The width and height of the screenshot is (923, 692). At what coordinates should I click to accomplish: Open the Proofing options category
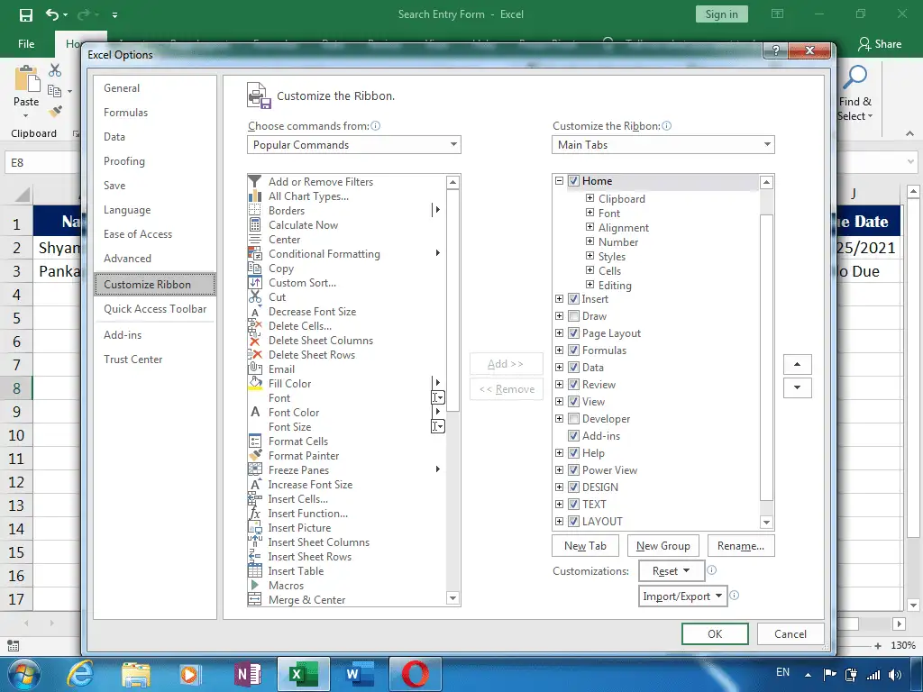click(x=124, y=161)
